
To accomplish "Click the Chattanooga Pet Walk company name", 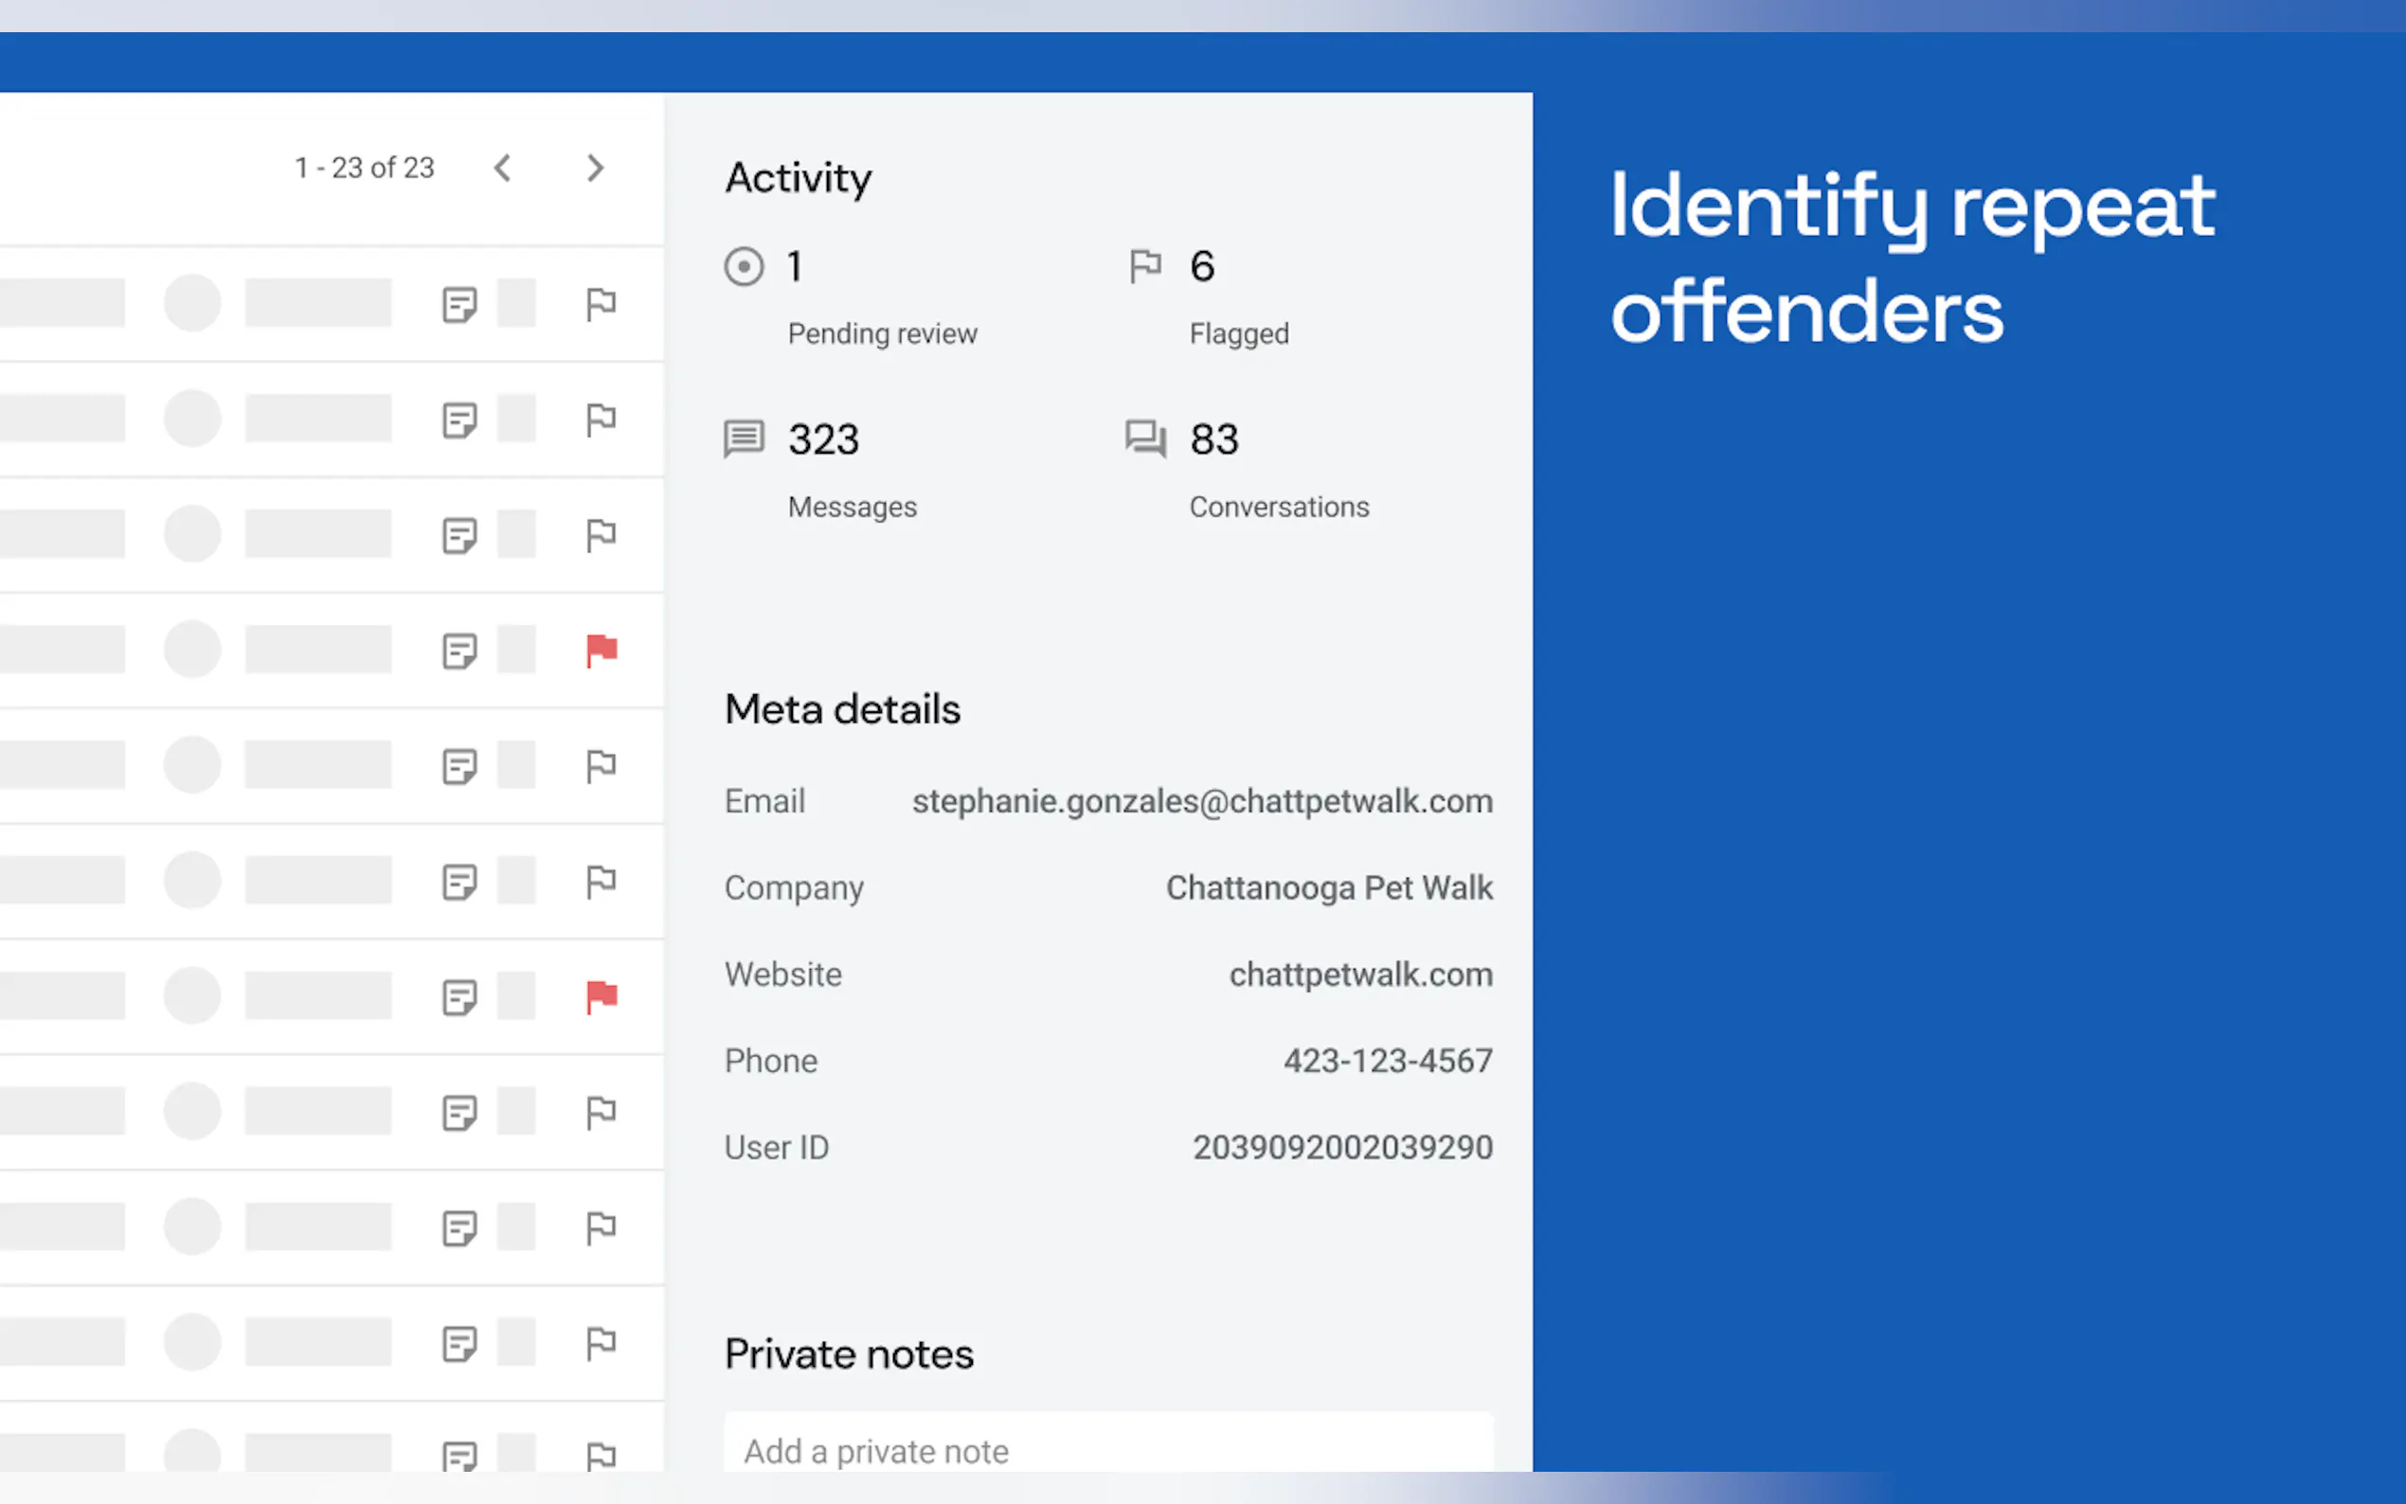I will pyautogui.click(x=1328, y=888).
